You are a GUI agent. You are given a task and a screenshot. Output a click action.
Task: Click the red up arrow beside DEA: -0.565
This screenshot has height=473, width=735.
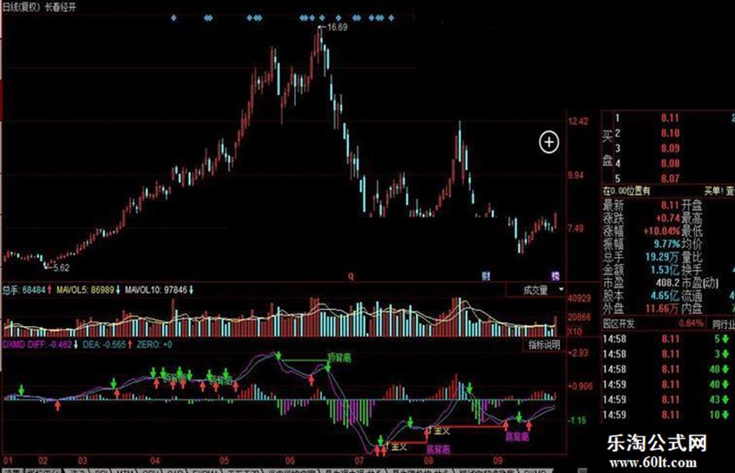click(130, 345)
